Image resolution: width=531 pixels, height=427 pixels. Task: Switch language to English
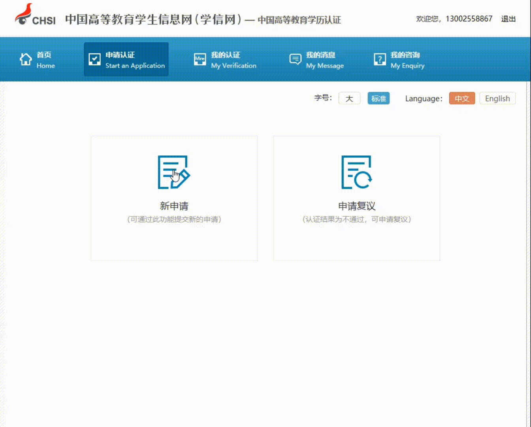(497, 98)
